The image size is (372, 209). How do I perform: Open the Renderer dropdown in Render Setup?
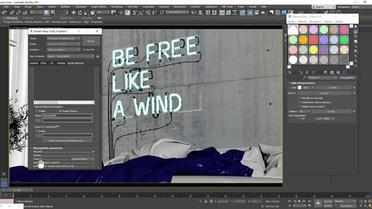click(63, 49)
